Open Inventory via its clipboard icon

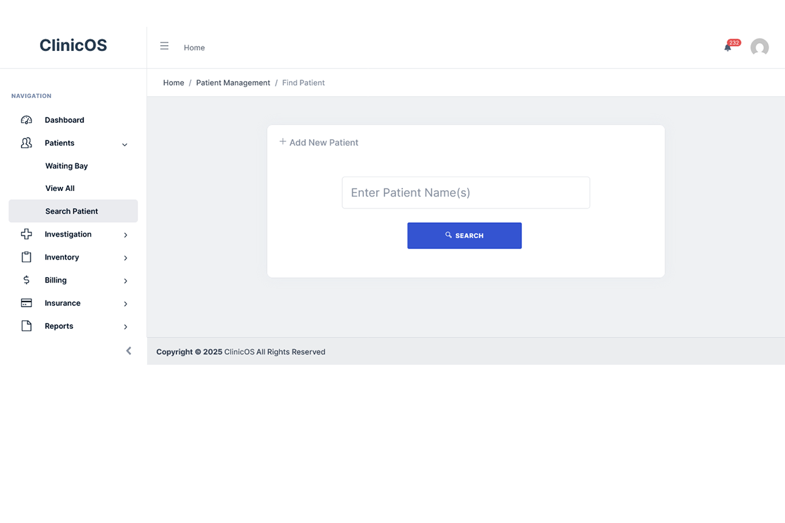click(x=26, y=257)
